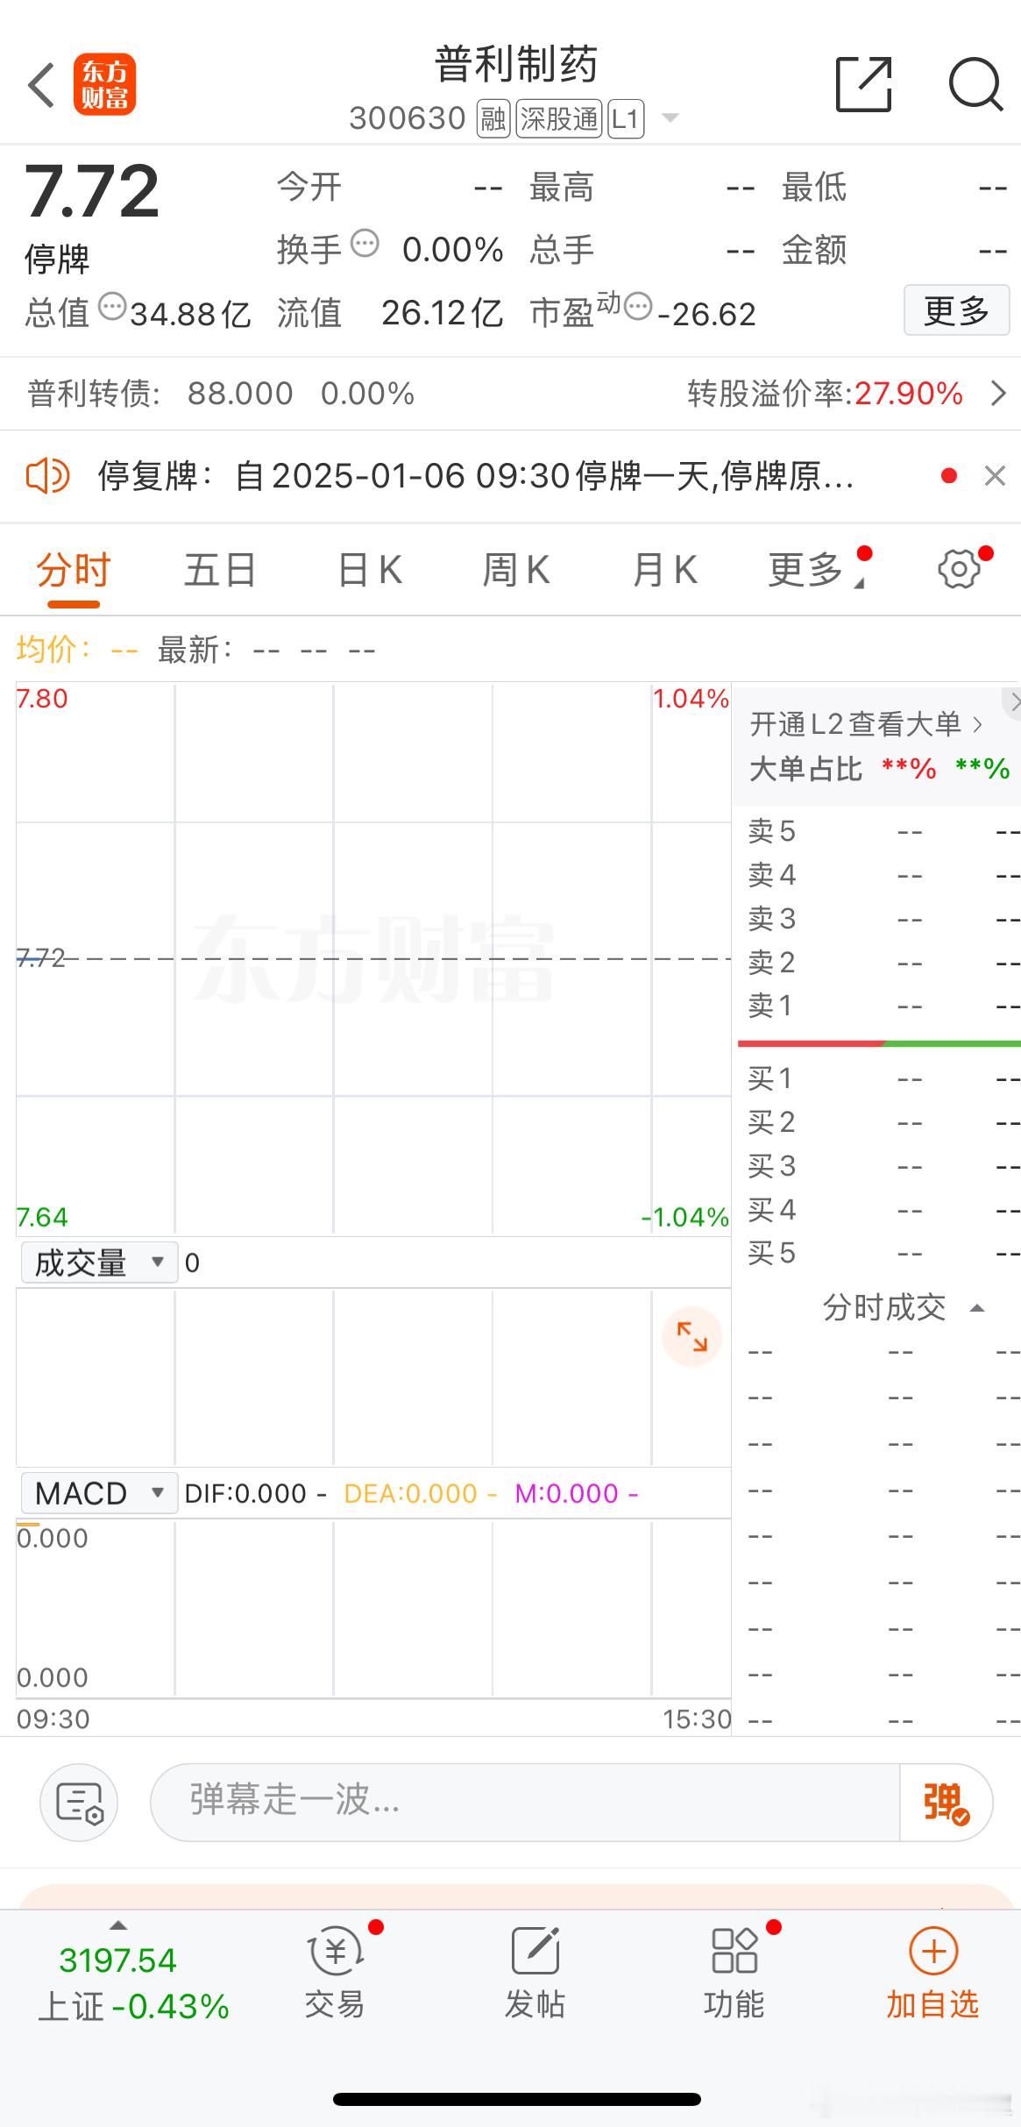Switch to the 周K tab
Image resolution: width=1021 pixels, height=2127 pixels.
pyautogui.click(x=516, y=571)
